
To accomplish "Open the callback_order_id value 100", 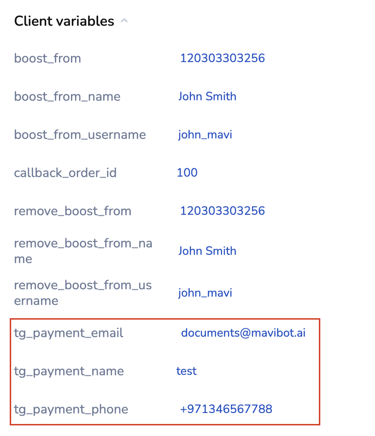I will tap(187, 173).
